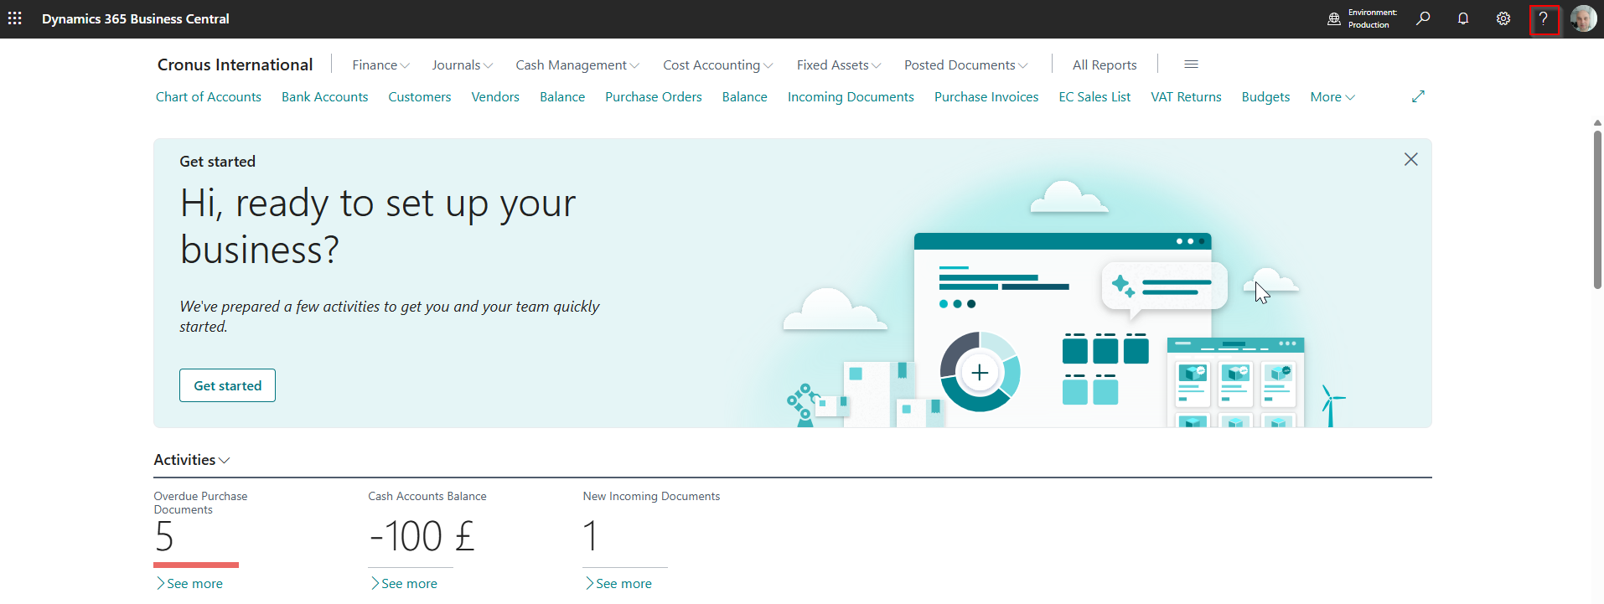Open Purchase Orders
This screenshot has width=1604, height=604.
point(654,97)
